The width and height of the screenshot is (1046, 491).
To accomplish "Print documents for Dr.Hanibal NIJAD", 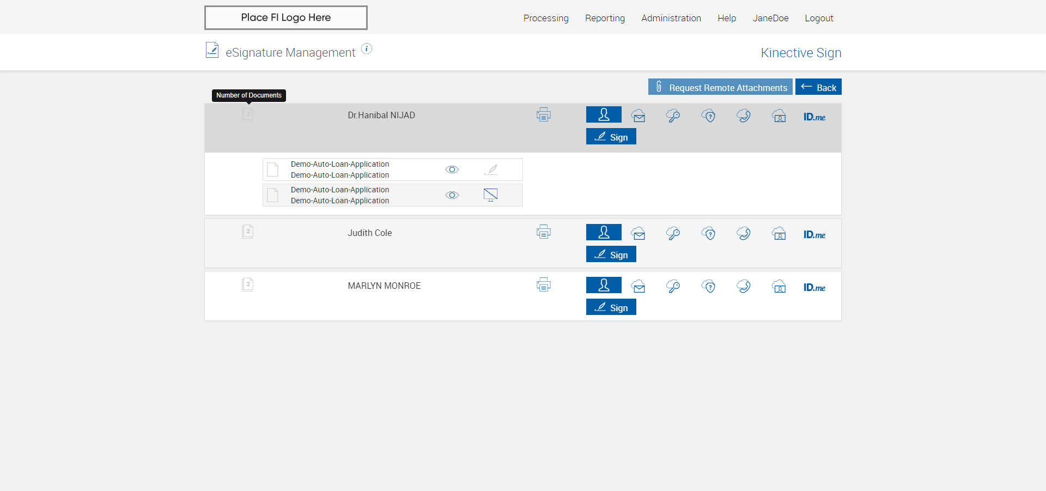I will (544, 114).
